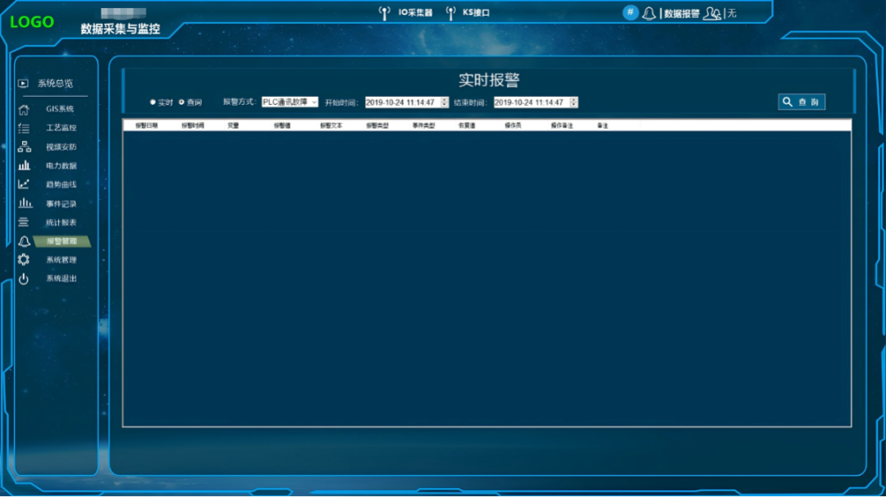Open 工艺监控 list icon in sidebar

coord(24,128)
